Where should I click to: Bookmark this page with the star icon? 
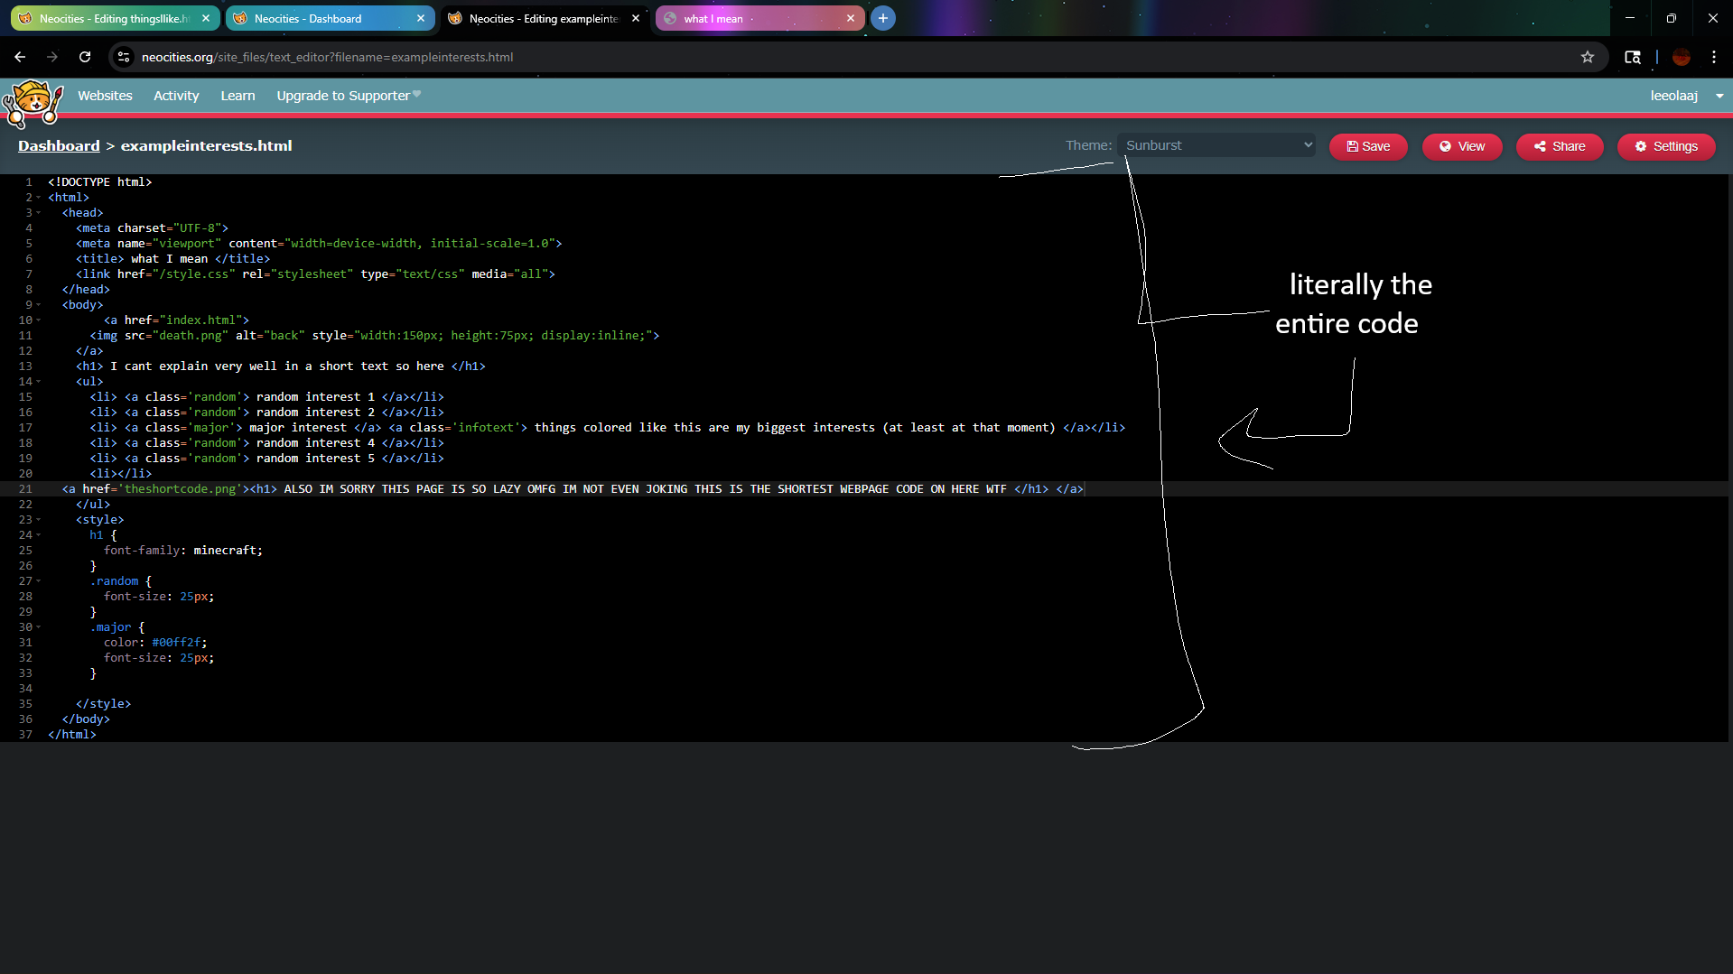coord(1587,57)
